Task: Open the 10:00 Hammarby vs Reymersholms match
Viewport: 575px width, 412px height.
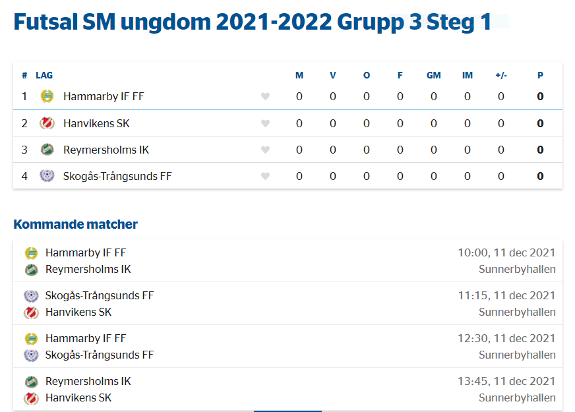Action: click(x=288, y=260)
